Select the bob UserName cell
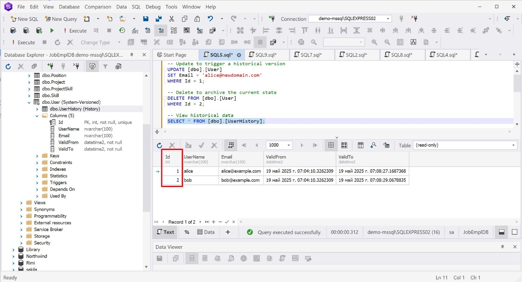Screen dimensions: 522x282 pos(201,180)
